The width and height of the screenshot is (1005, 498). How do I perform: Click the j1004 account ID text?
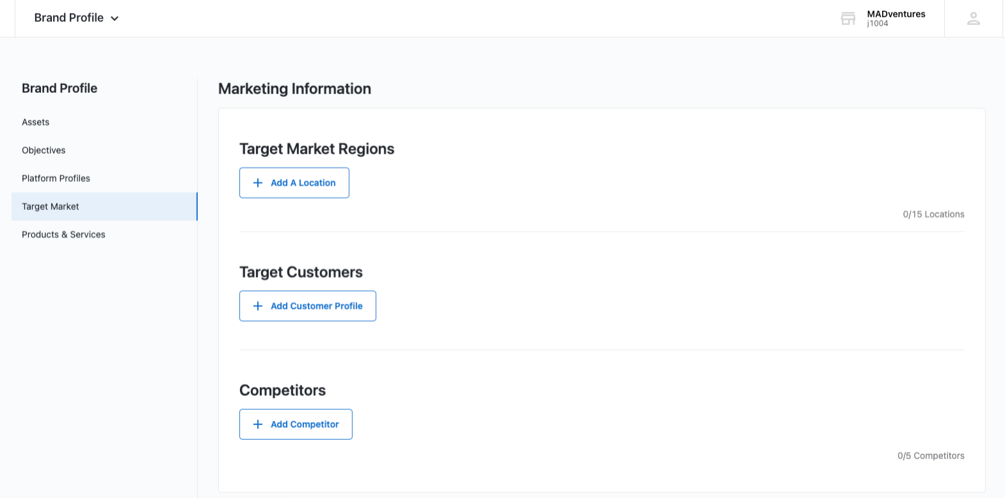878,24
